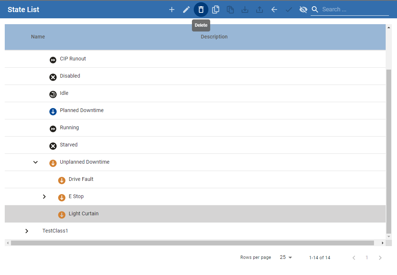Click the horizontal scrollbar at table bottom
The image size is (397, 275).
tap(192, 243)
